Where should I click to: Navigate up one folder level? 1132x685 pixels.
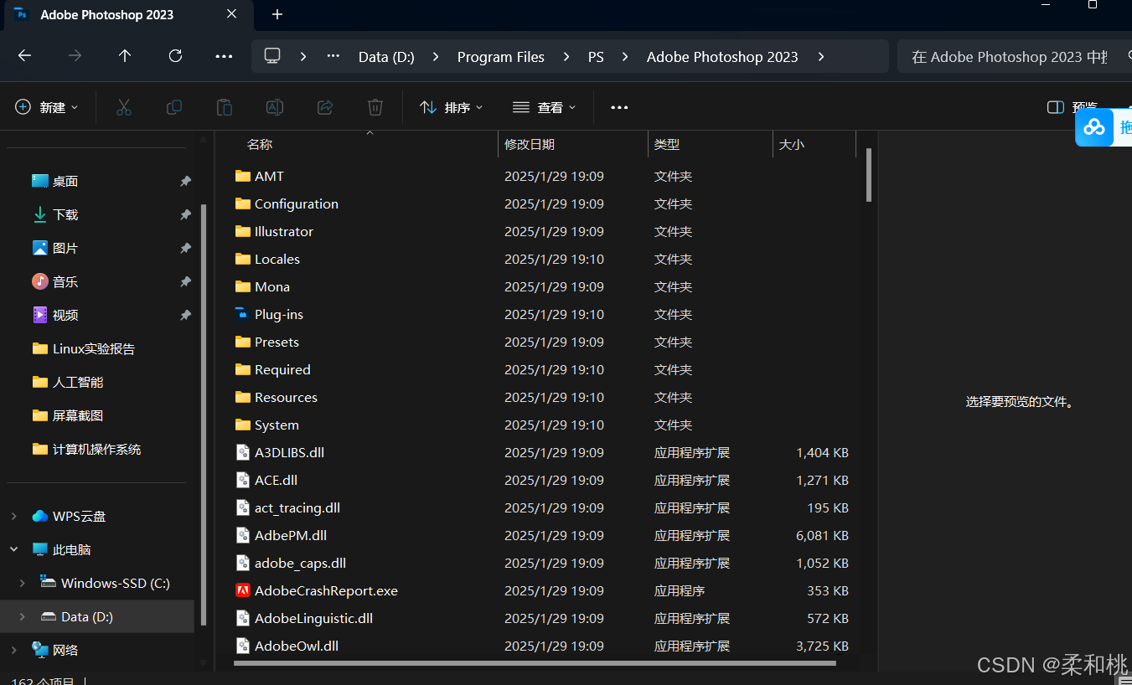pyautogui.click(x=125, y=56)
